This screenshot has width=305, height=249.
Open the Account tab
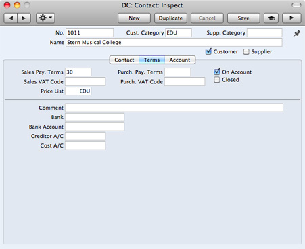[x=180, y=60]
